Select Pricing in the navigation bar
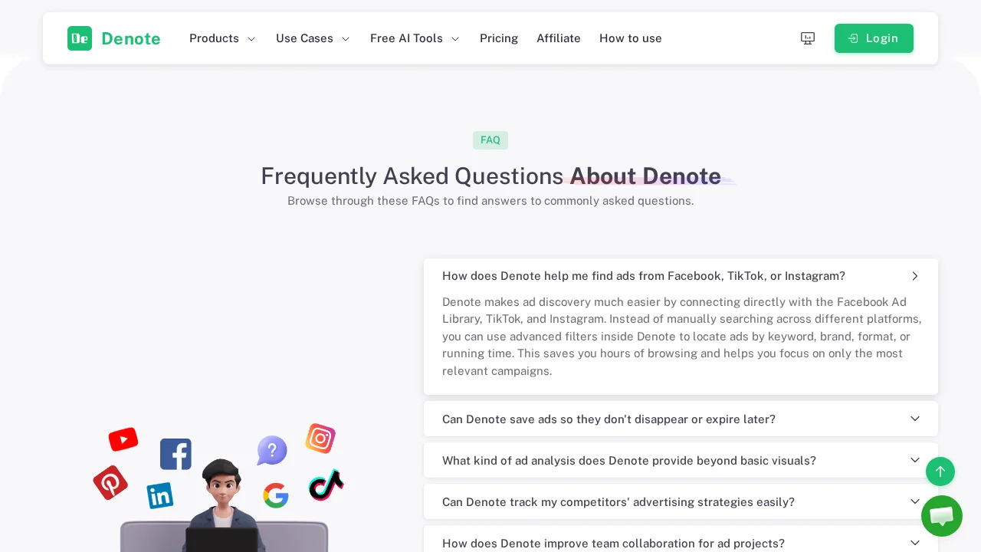This screenshot has width=981, height=552. pyautogui.click(x=499, y=38)
